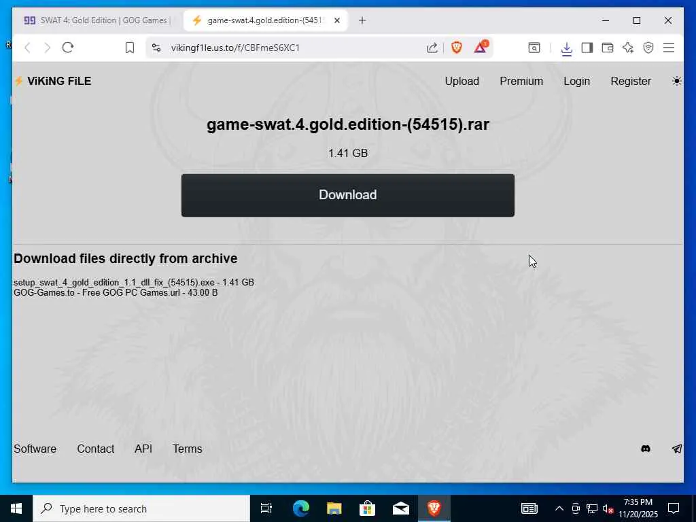Toggle the browser sidebar panel

point(587,48)
